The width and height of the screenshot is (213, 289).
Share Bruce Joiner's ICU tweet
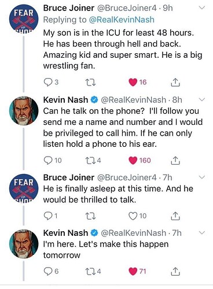(175, 82)
